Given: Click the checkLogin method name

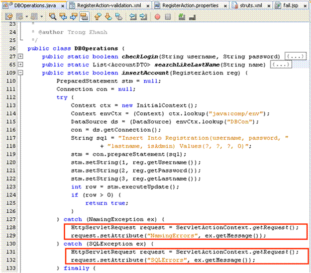Looking at the screenshot, I should click(140, 57).
